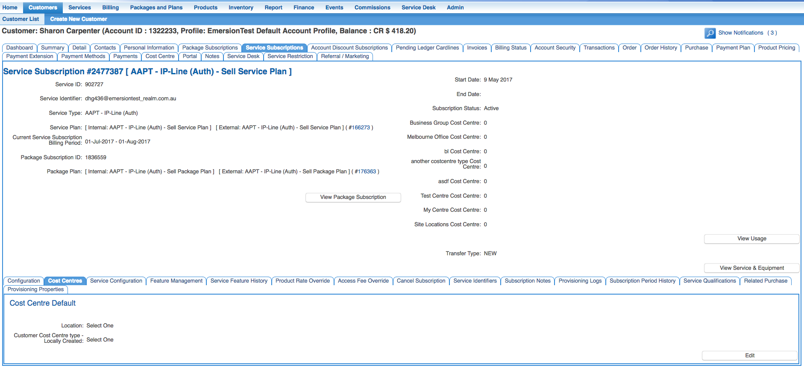
Task: Open the Admin menu
Action: [x=455, y=7]
